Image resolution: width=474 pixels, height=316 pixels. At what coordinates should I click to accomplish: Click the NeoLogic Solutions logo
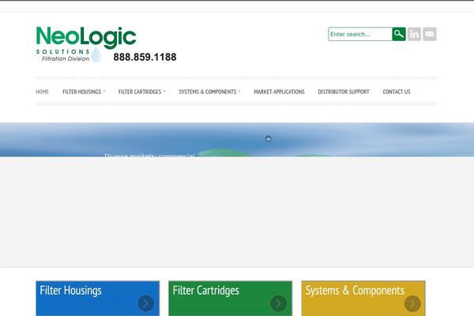pyautogui.click(x=86, y=44)
